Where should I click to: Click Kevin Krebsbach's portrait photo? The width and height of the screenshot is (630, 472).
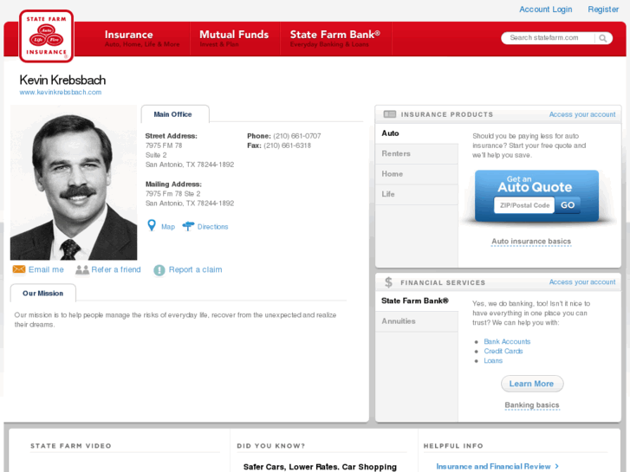[x=74, y=183]
